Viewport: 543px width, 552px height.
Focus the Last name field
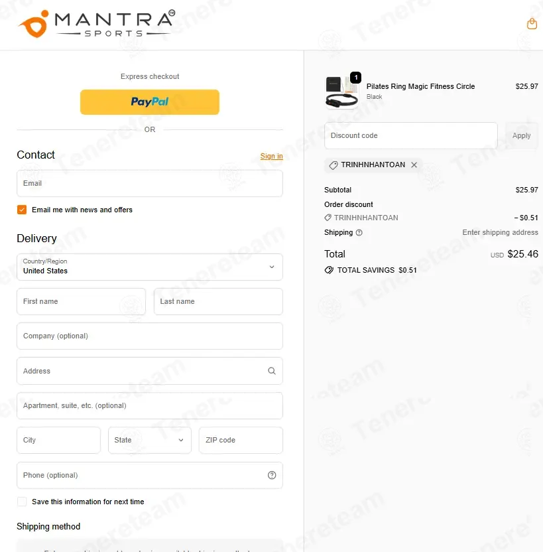(218, 301)
